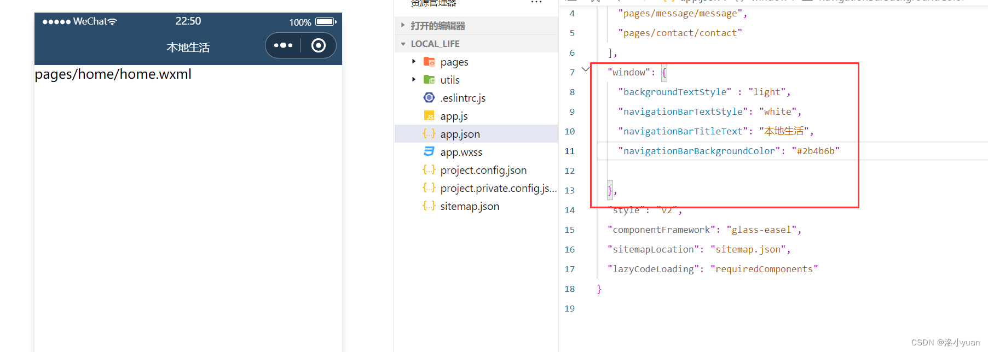Click the 本地生活 navigation bar title

click(x=188, y=48)
